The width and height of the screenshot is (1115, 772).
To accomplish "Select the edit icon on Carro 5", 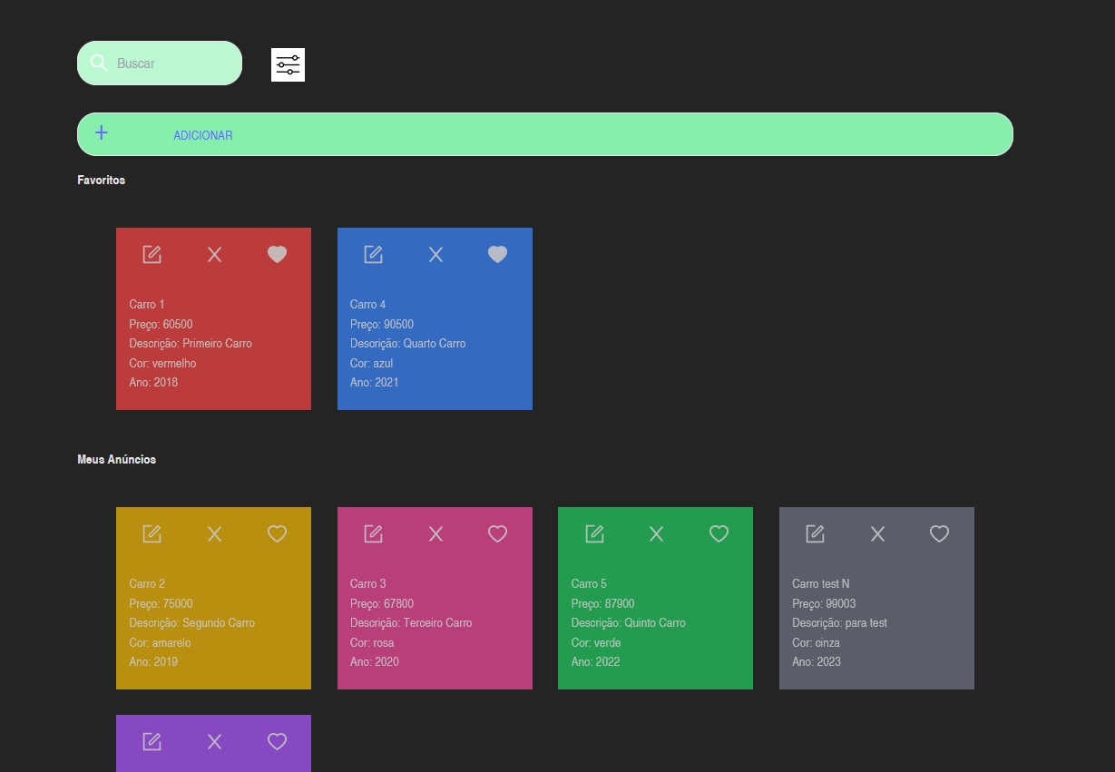I will click(x=593, y=533).
